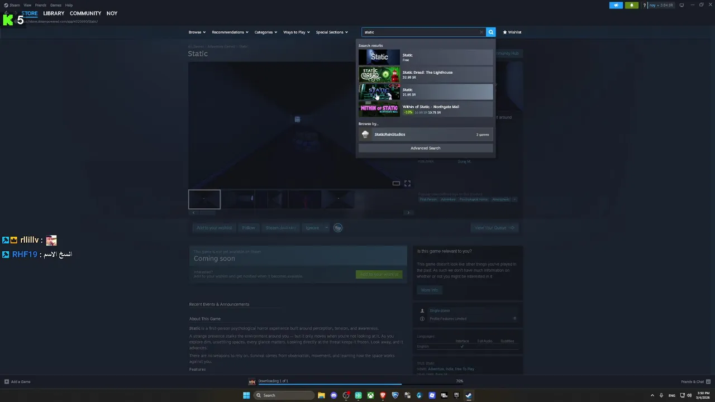Click the thumbnail strip left arrow
Viewport: 715px width, 402px height.
point(193,212)
